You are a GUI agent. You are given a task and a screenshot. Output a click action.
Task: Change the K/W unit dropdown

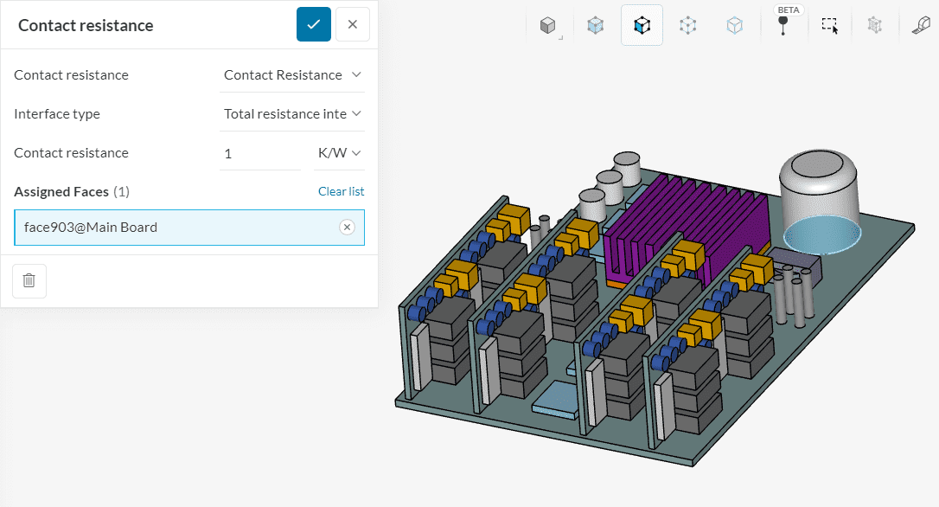tap(339, 153)
